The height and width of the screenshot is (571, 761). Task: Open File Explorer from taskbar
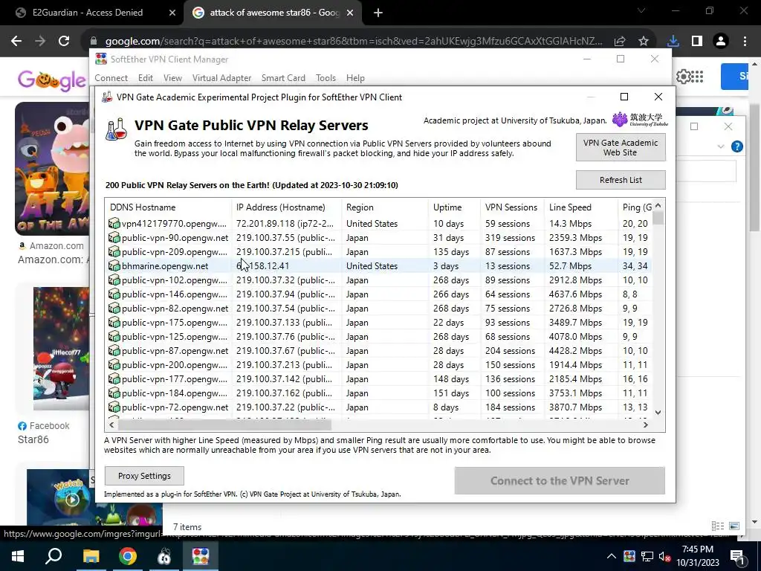[x=91, y=556]
